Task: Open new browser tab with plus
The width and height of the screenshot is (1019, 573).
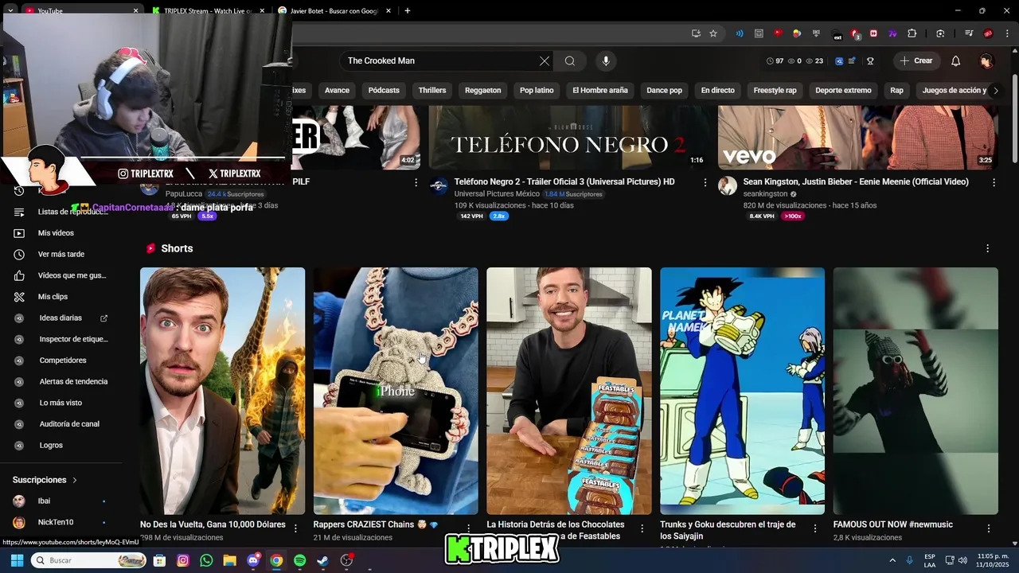Action: point(408,10)
